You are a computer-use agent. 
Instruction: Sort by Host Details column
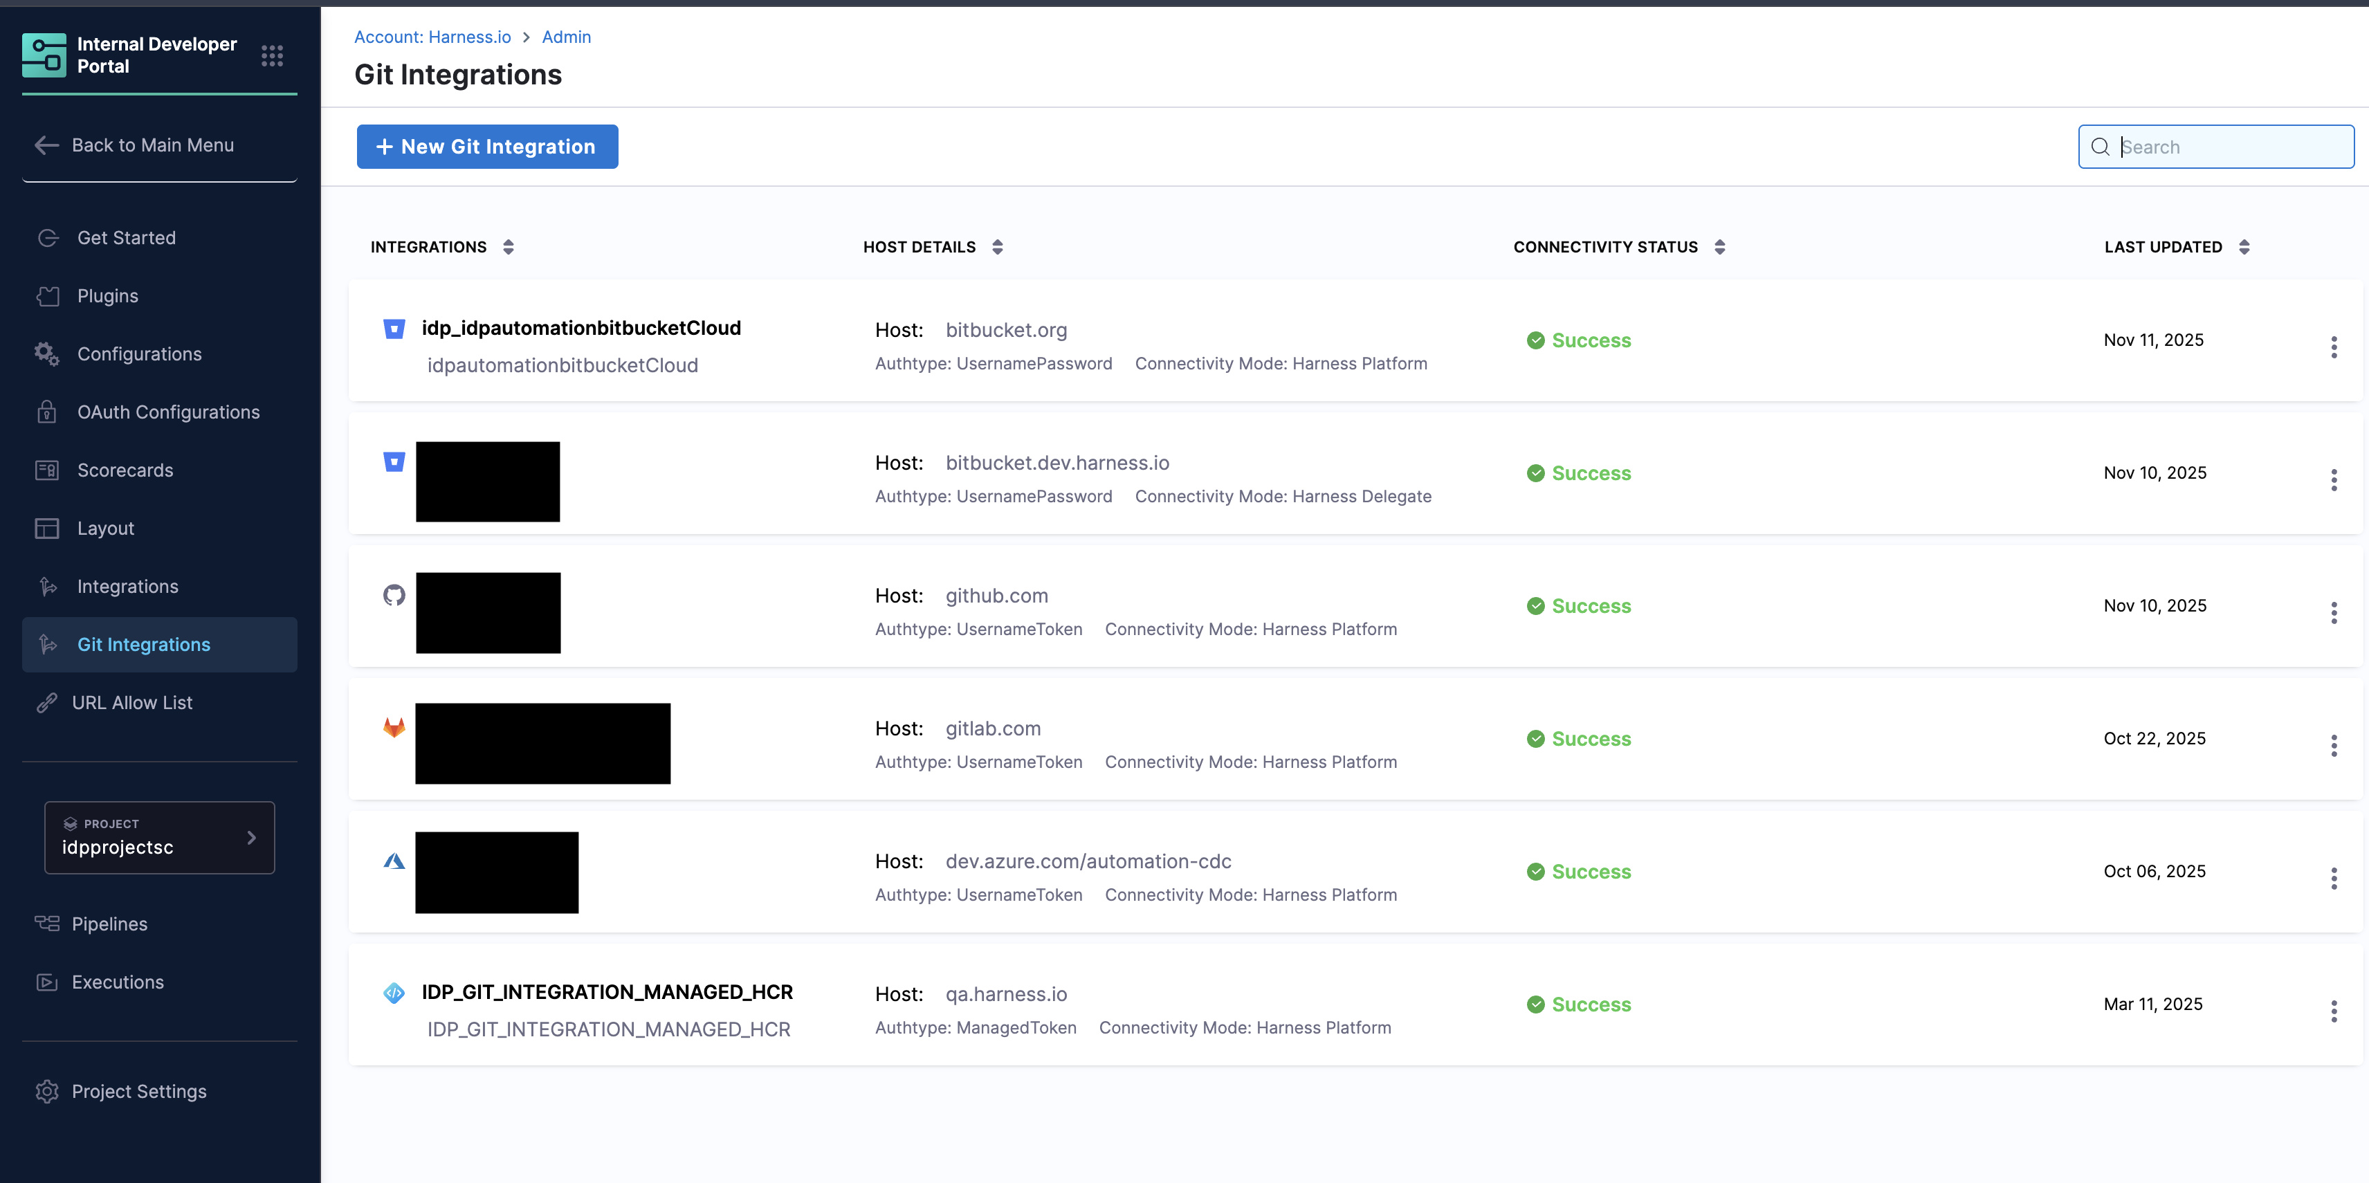pos(997,246)
